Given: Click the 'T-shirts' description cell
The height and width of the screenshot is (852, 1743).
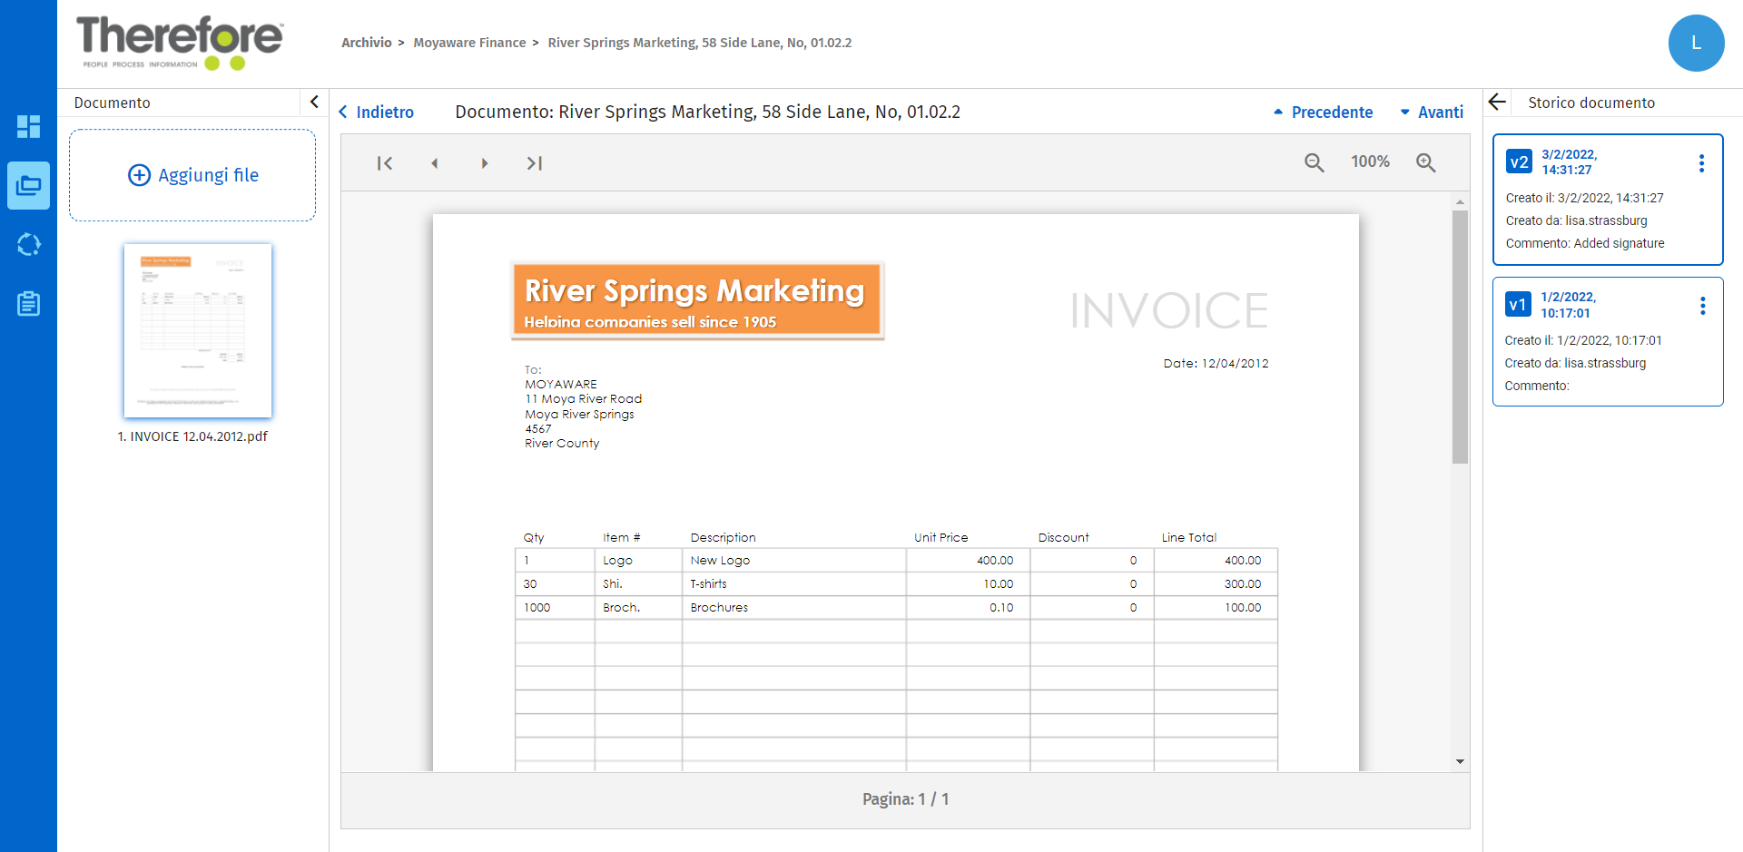Looking at the screenshot, I should [x=793, y=584].
